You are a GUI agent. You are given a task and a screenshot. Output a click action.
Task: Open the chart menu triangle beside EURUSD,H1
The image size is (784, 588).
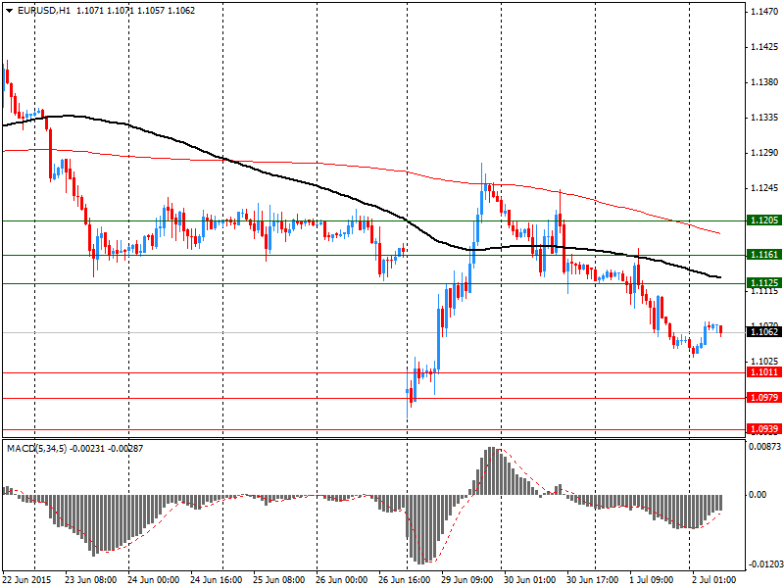(x=10, y=11)
